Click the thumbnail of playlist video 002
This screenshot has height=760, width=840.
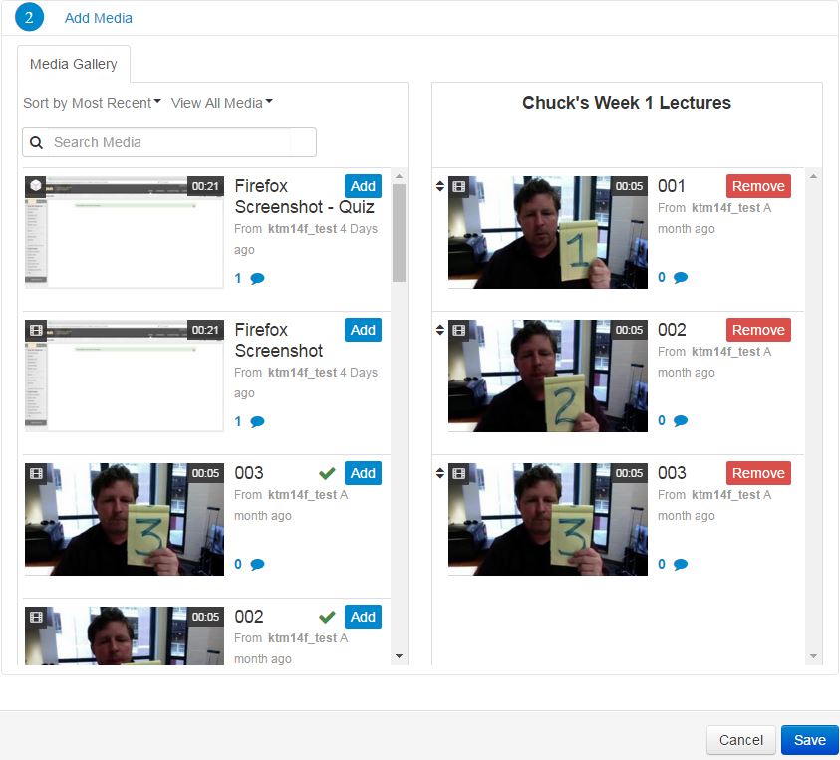547,376
